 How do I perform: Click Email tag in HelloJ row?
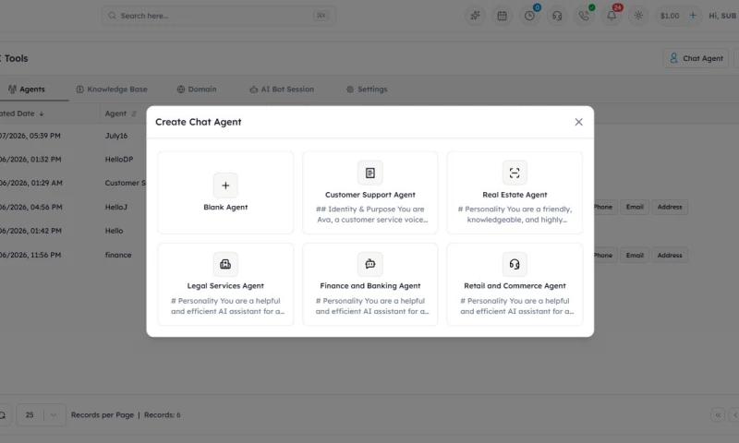(635, 207)
